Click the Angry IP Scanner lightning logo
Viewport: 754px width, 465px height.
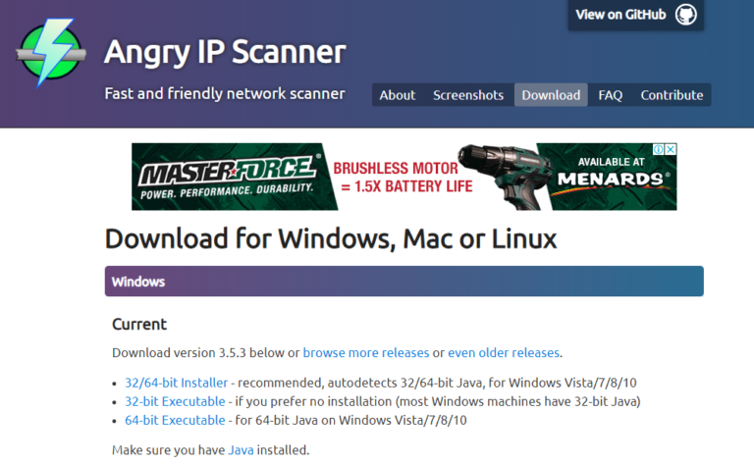(50, 52)
